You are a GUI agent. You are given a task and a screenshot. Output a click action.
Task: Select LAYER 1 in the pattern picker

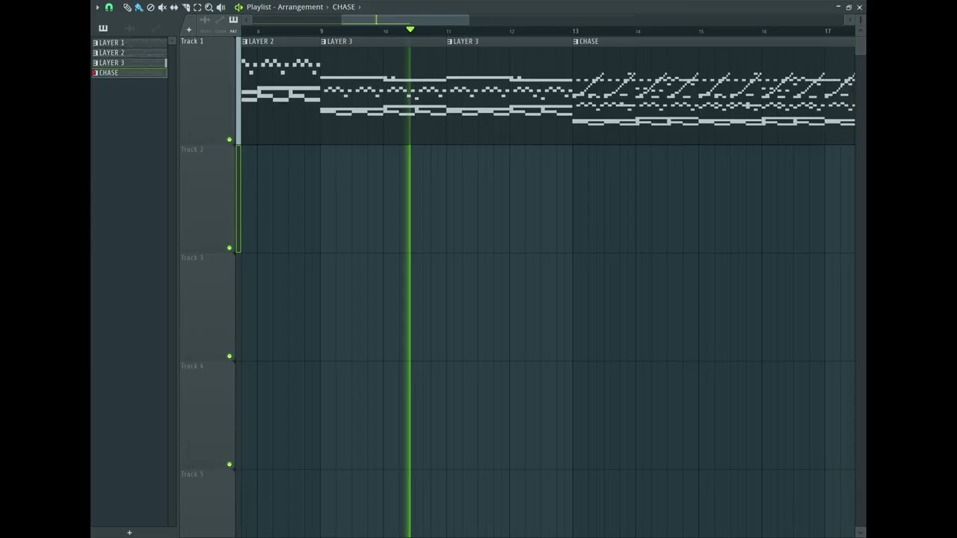click(129, 43)
